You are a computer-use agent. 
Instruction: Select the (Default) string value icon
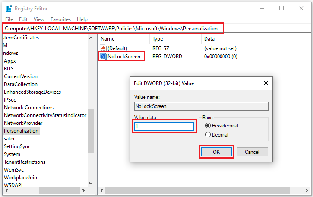103,48
